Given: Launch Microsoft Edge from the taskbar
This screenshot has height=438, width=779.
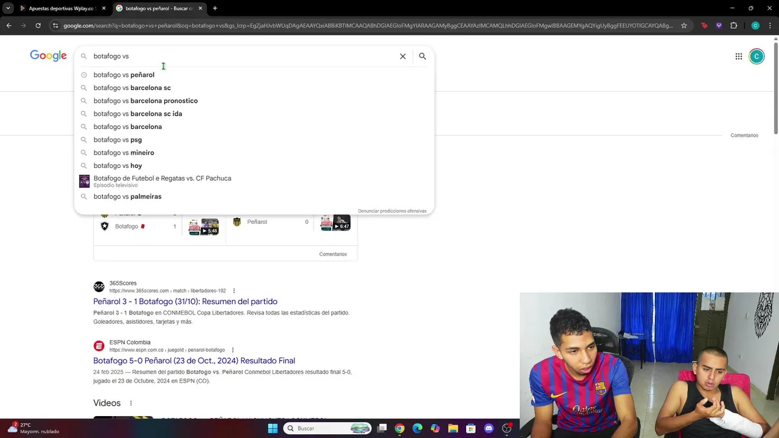Looking at the screenshot, I should (x=417, y=428).
